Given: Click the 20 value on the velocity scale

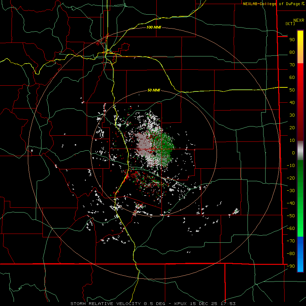Looking at the screenshot, I should coord(292,128).
